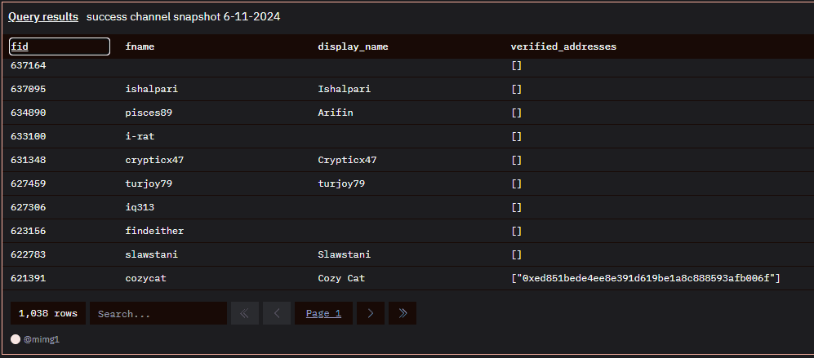
Task: Open the @mimg1 author profile link
Action: click(42, 340)
